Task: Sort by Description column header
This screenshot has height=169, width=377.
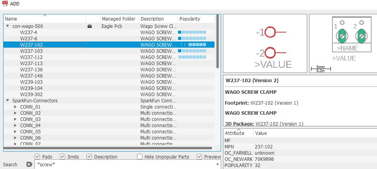Action: coord(158,19)
